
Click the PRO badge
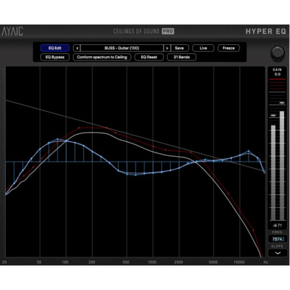pos(168,31)
